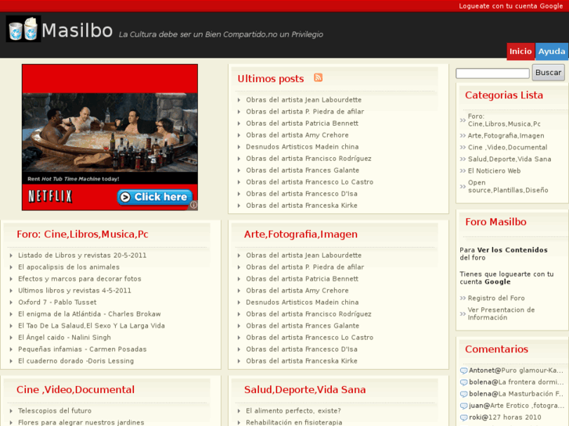The height and width of the screenshot is (426, 569).
Task: Open Francesco Lo Castro post in Ultimos posts
Action: click(x=309, y=182)
